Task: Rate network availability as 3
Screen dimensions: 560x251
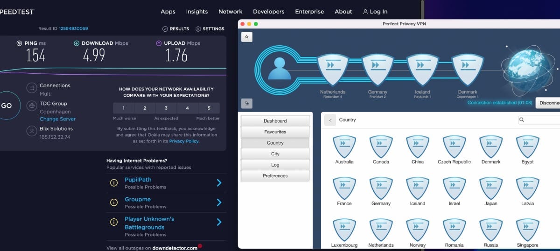Action: tap(166, 108)
